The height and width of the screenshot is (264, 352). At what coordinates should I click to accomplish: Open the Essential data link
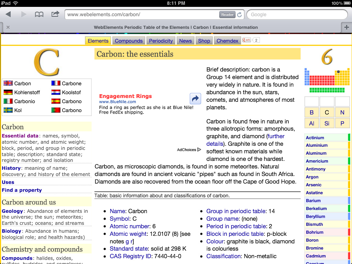(x=20, y=136)
